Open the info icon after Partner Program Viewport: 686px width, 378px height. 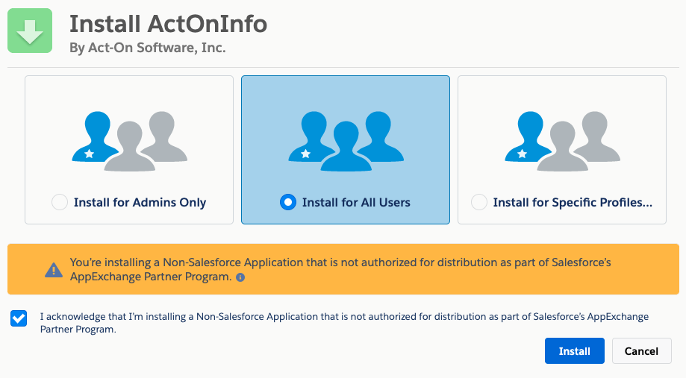(x=240, y=277)
